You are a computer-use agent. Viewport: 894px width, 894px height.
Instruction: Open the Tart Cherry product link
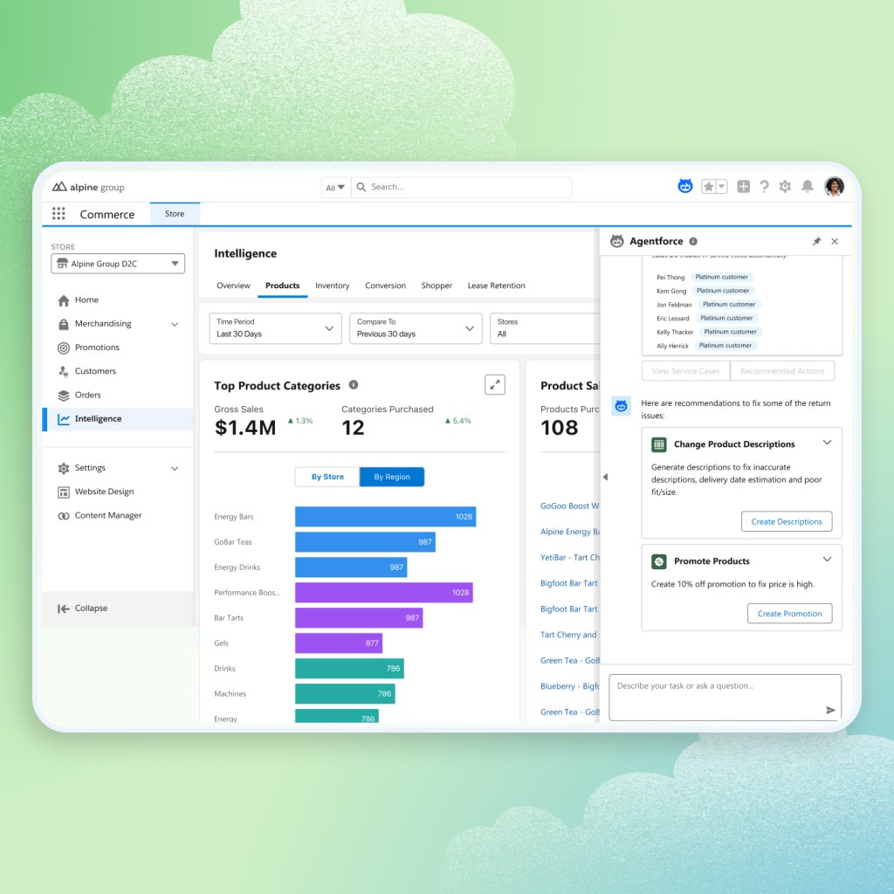pos(569,635)
